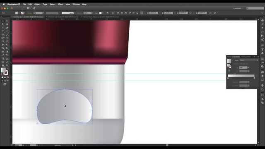Select the Zoom tool
This screenshot has width=265, height=149.
pyautogui.click(x=7, y=65)
